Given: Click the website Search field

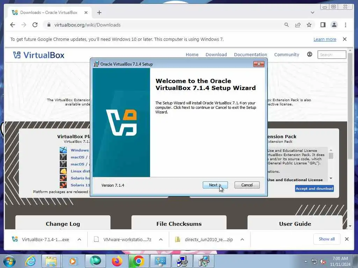Looking at the screenshot, I should pyautogui.click(x=332, y=55).
